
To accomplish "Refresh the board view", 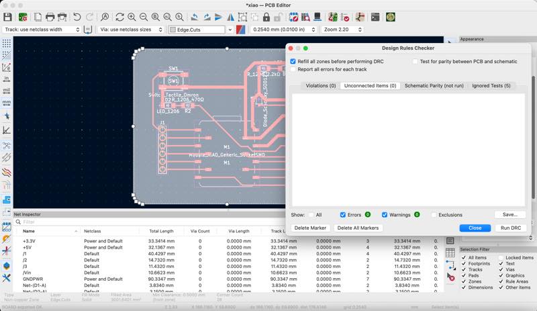I will click(119, 17).
